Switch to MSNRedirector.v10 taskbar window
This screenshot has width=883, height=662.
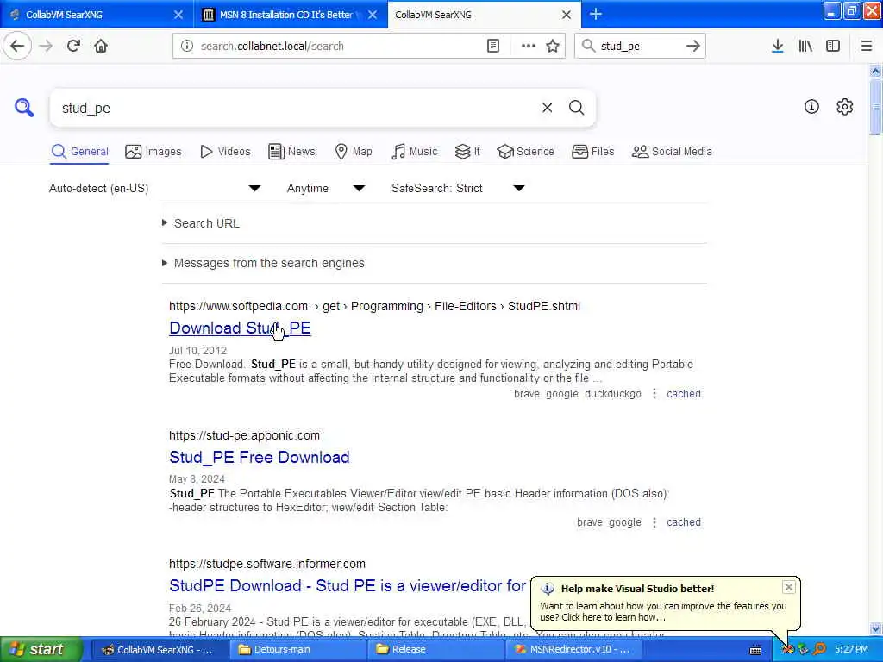tap(573, 650)
